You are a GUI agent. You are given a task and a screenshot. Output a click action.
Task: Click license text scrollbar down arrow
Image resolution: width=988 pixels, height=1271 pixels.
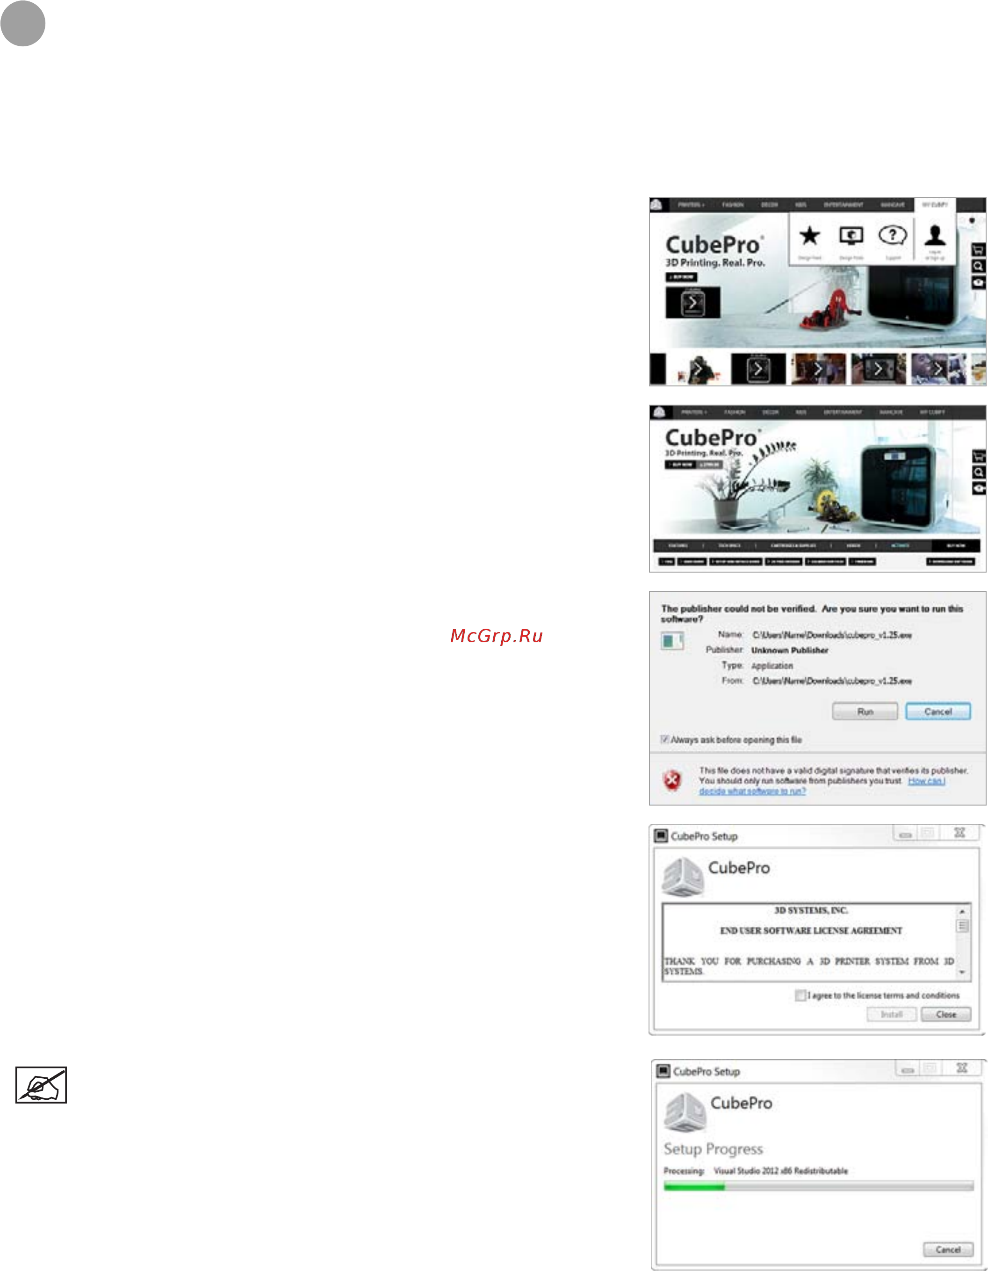point(962,973)
